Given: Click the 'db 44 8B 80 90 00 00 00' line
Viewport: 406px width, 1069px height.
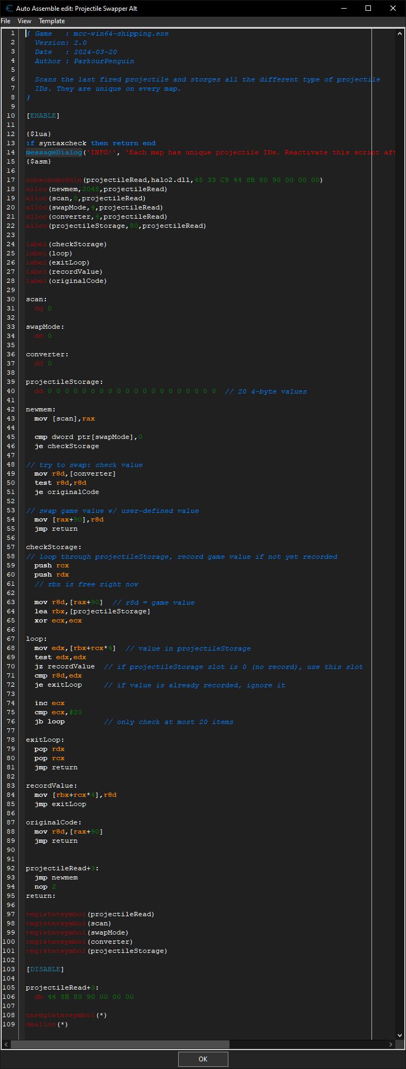Looking at the screenshot, I should click(x=84, y=997).
